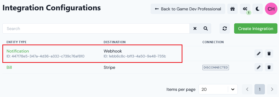The height and width of the screenshot is (97, 279).
Task: Toggle dark mode moon icon
Action: pos(258,9)
